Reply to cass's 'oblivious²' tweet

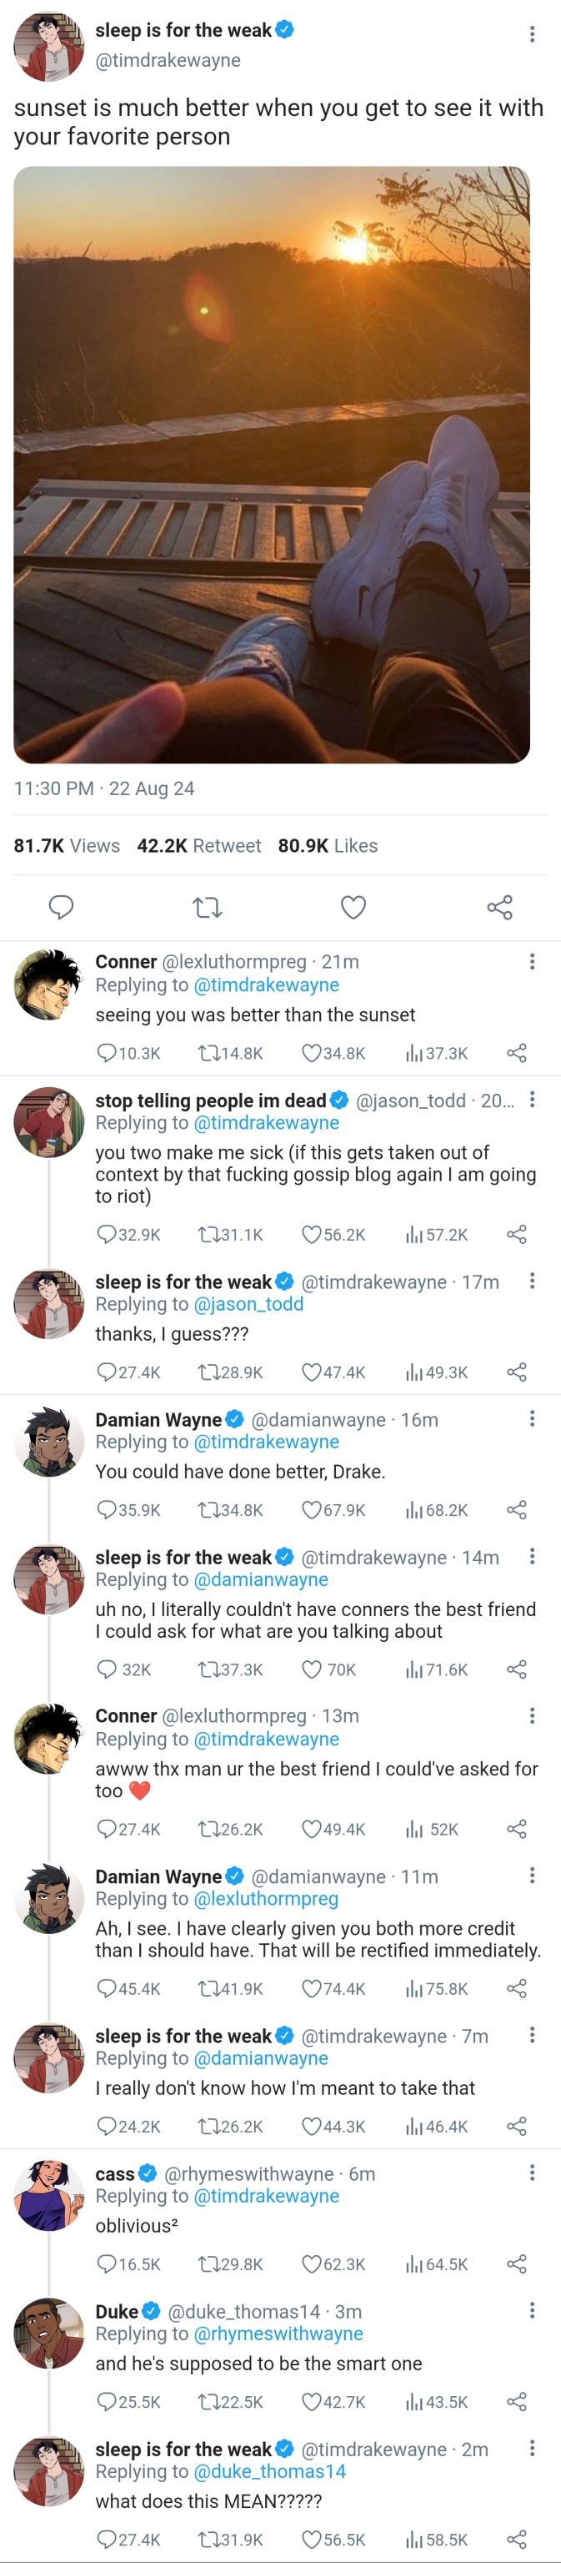click(107, 2263)
